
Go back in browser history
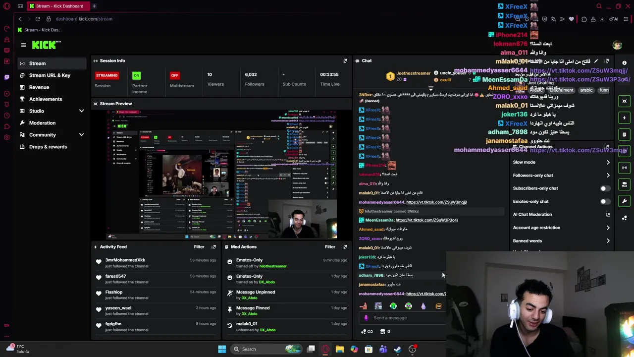pos(20,19)
